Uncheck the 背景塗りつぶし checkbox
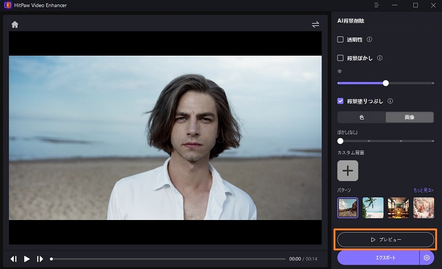 tap(340, 101)
